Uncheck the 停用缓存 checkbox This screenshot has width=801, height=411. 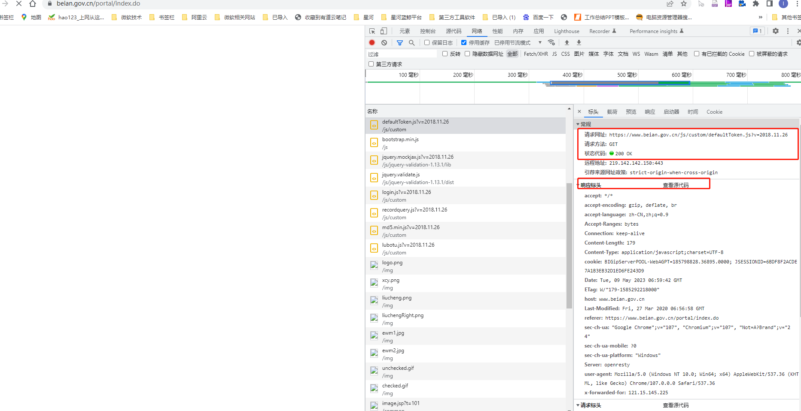[x=464, y=42]
